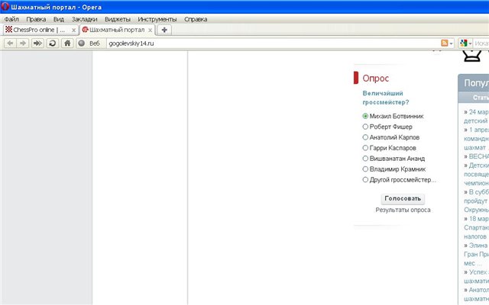Expand search engine selector dropdown arrow
Image resolution: width=489 pixels, height=305 pixels.
pos(471,43)
